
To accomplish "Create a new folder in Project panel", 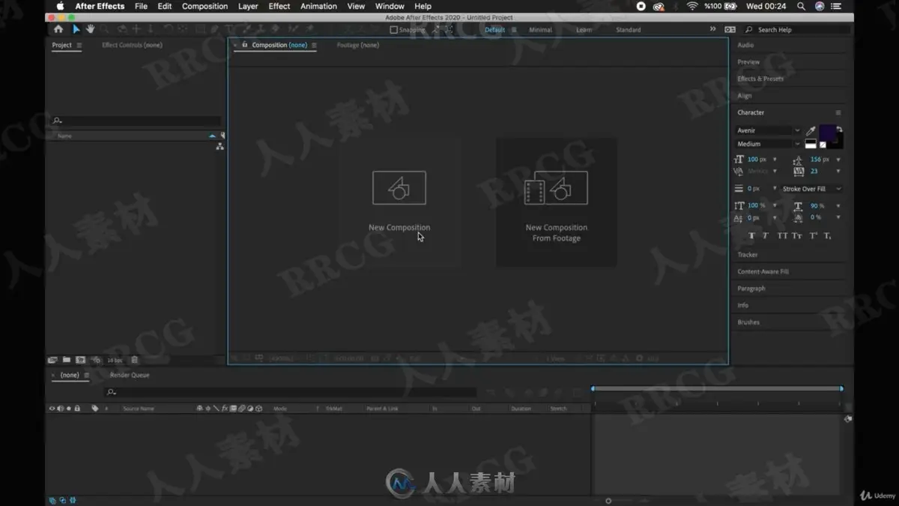I will pos(67,360).
